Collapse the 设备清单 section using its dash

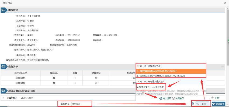pyautogui.click(x=223, y=67)
